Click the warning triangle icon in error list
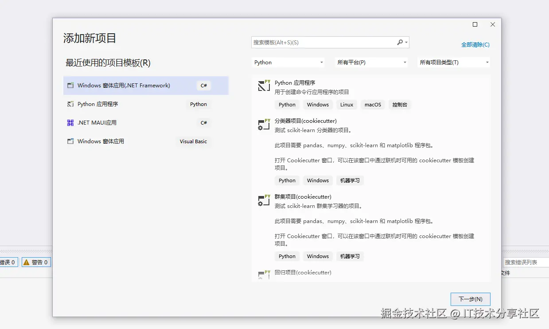549x329 pixels. (x=26, y=262)
